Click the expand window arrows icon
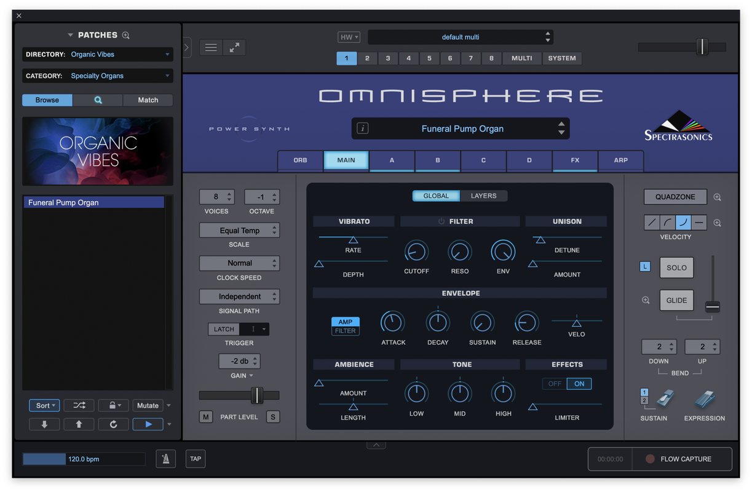752x492 pixels. [x=234, y=47]
